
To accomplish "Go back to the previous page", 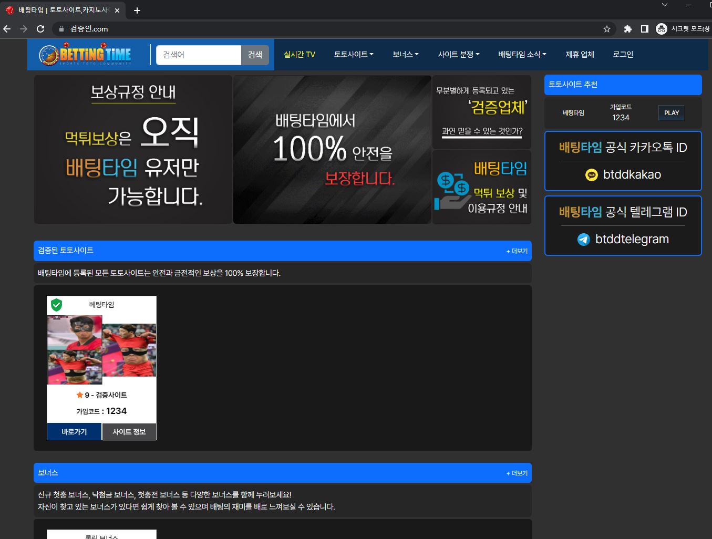I will coord(7,29).
